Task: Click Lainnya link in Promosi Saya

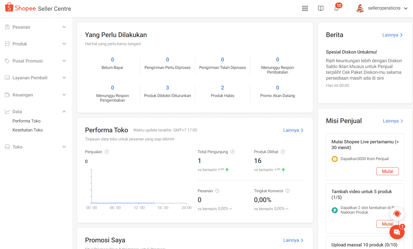Action: [293, 240]
